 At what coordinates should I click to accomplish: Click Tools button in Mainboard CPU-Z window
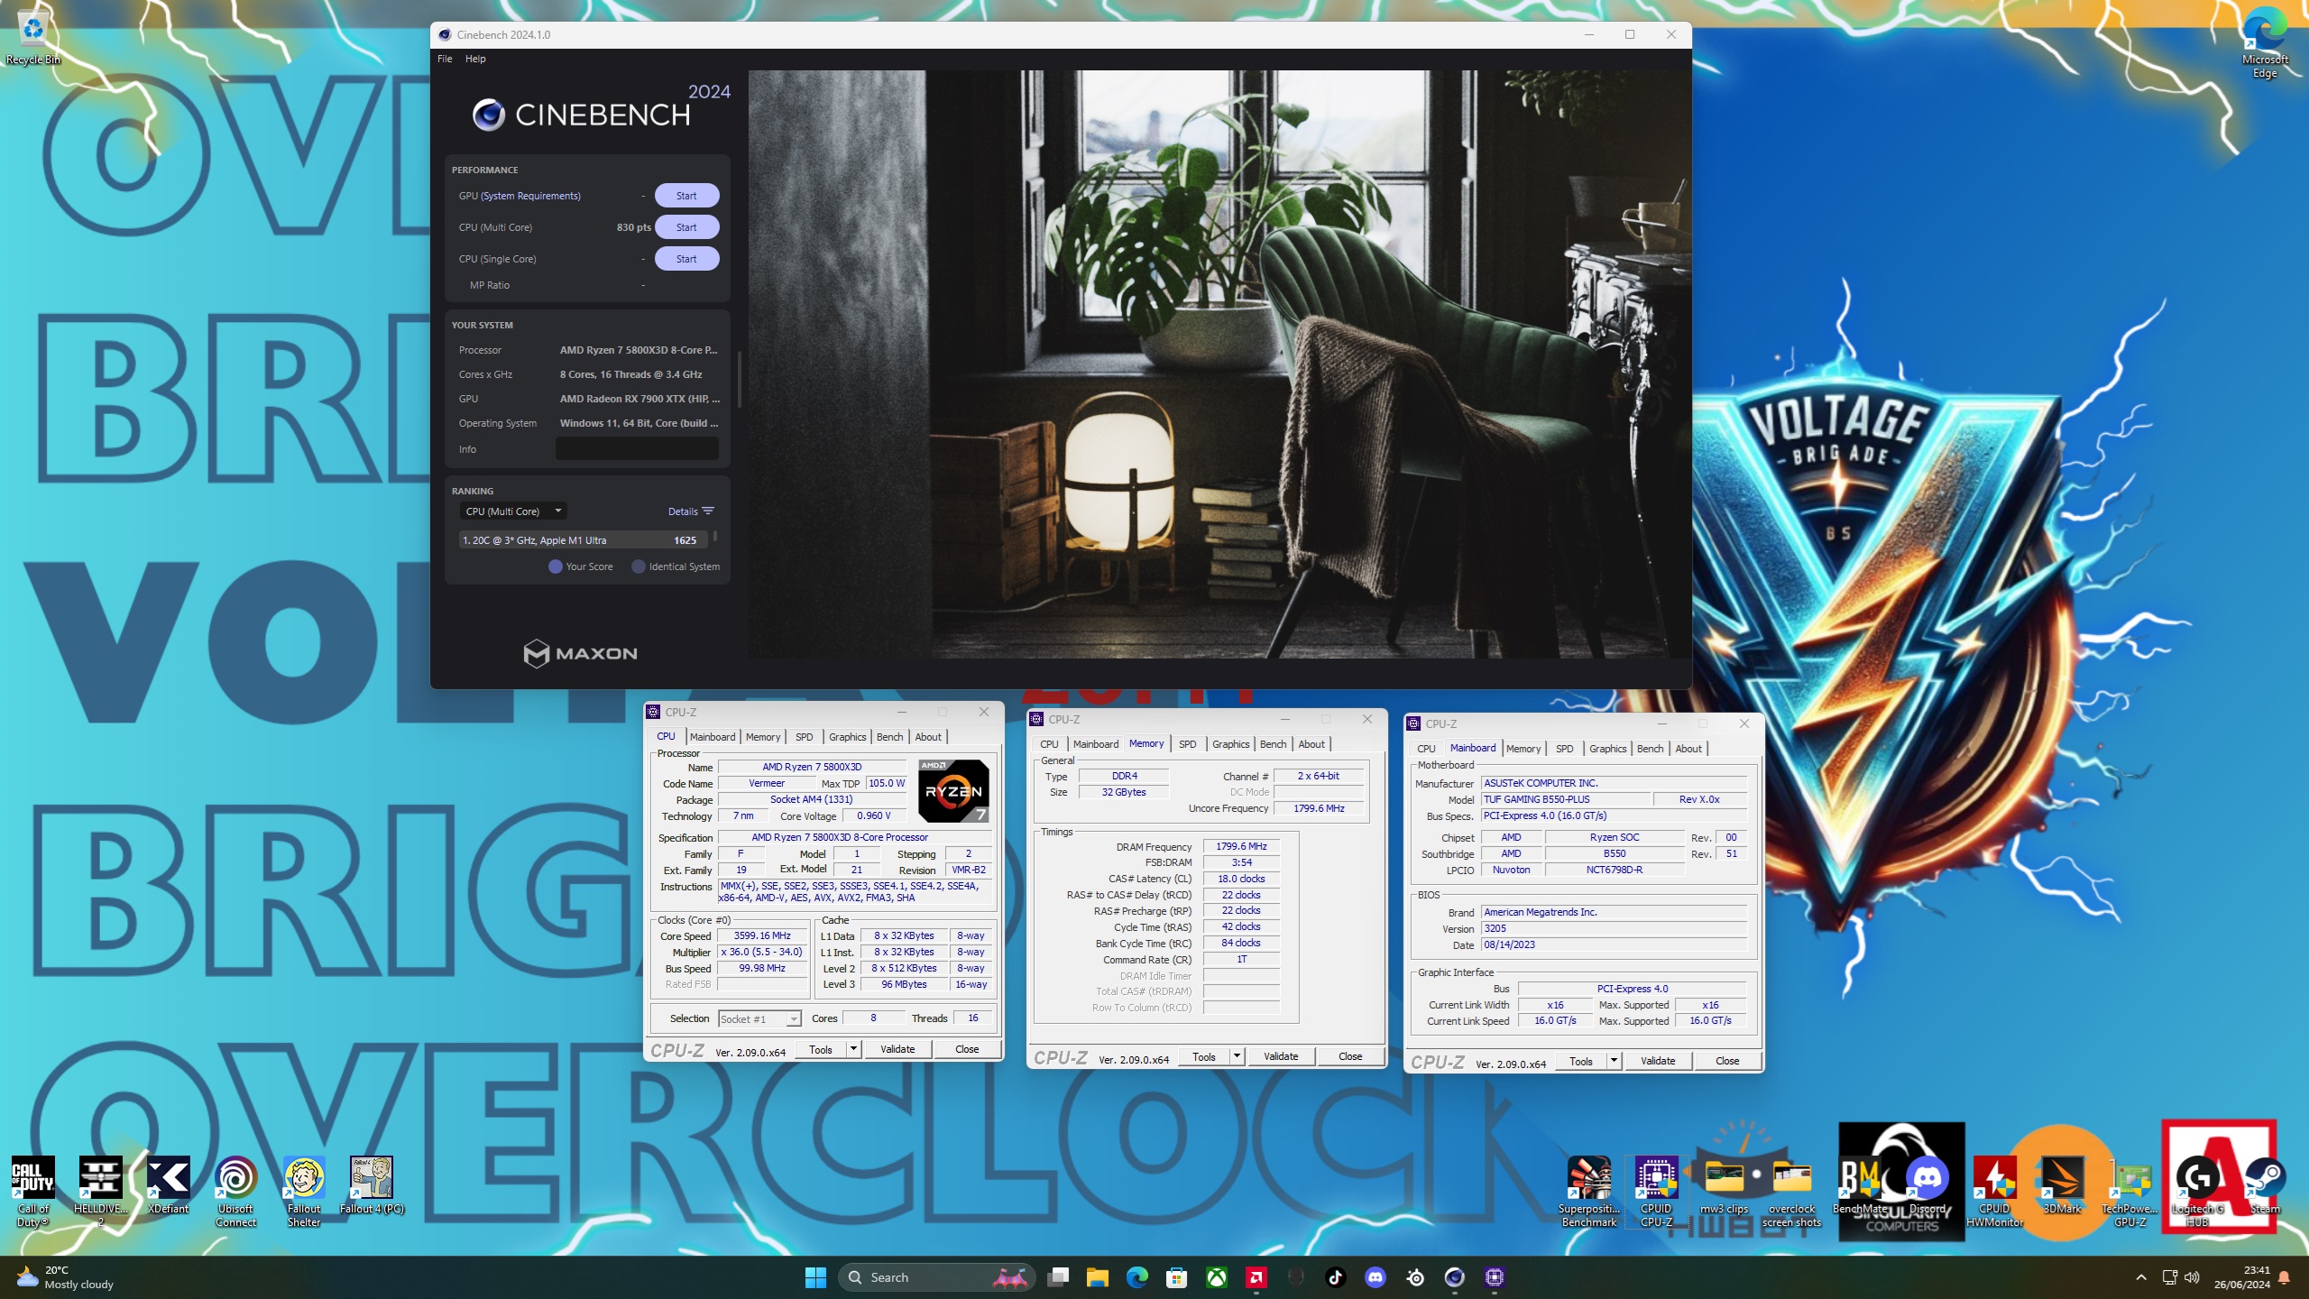(1581, 1061)
